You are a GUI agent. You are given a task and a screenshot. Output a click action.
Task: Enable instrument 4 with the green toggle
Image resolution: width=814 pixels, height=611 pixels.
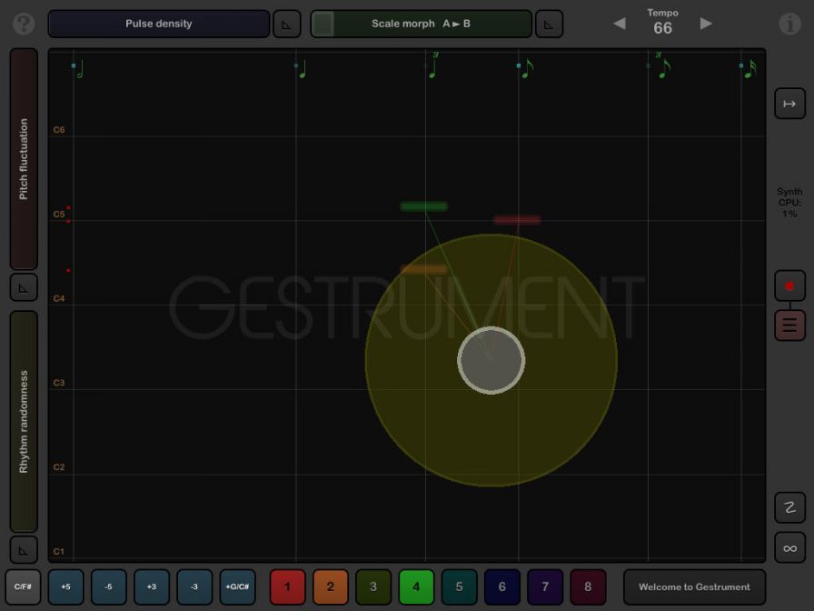point(416,586)
